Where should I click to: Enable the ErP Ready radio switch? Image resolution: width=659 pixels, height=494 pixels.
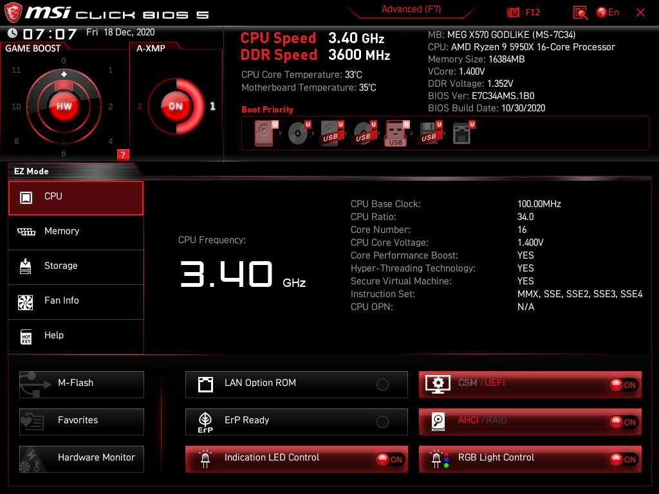pos(382,422)
